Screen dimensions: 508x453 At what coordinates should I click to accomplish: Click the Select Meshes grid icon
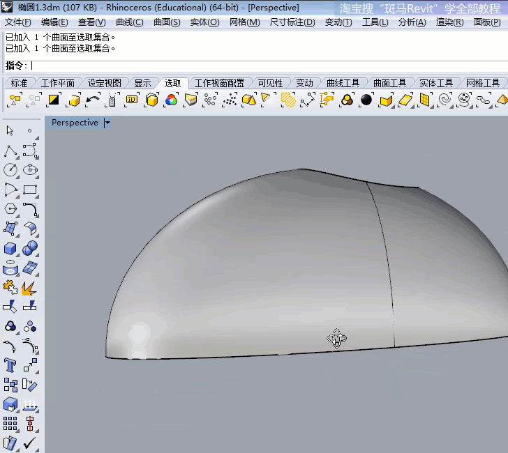pos(425,100)
